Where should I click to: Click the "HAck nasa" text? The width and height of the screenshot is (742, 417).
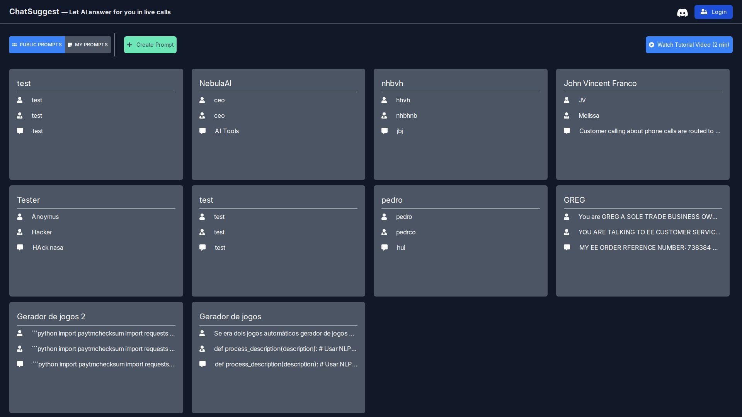(x=48, y=247)
